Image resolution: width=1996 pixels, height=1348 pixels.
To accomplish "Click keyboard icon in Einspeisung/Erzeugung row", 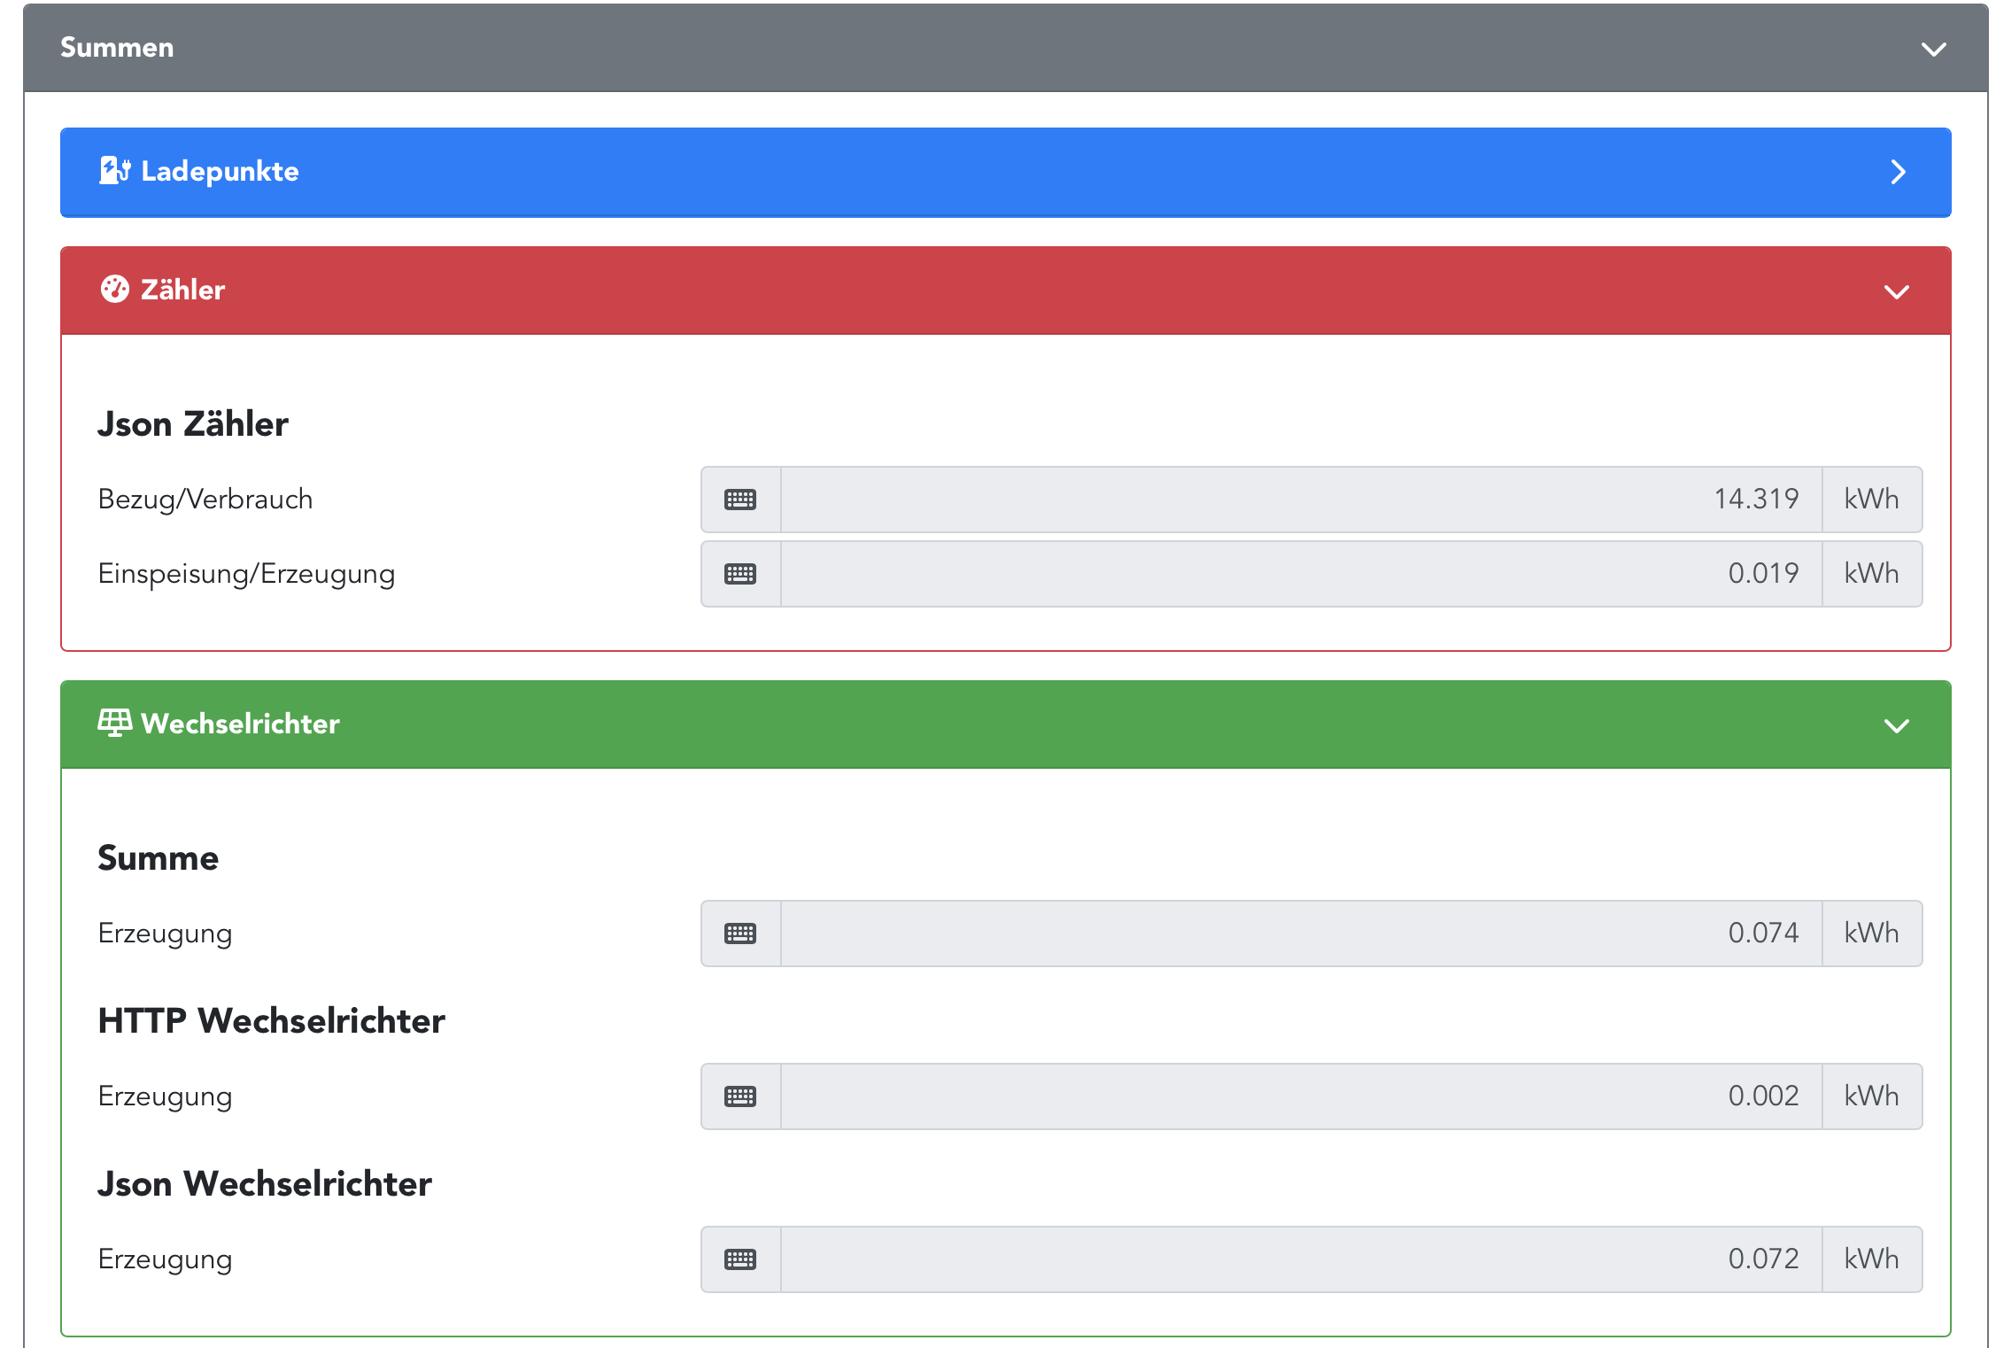I will tap(740, 574).
